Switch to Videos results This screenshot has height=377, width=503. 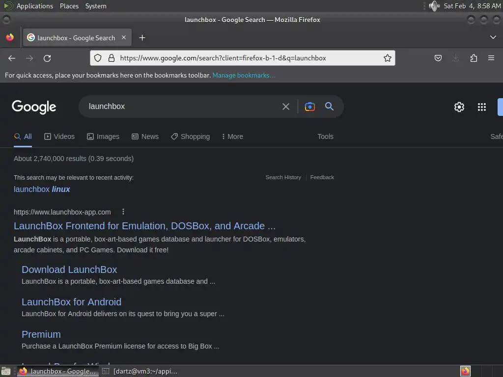point(59,136)
